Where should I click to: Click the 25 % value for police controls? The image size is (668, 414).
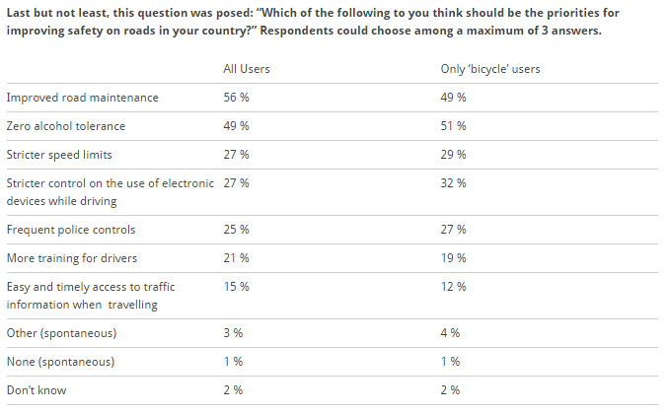236,230
